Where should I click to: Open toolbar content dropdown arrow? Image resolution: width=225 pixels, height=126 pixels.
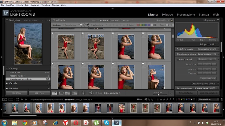tap(171, 93)
